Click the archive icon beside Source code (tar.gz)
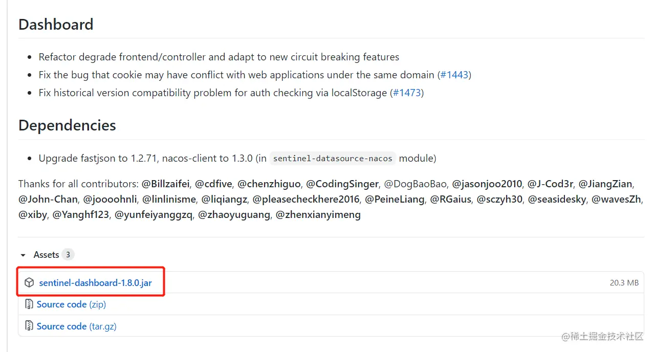Image resolution: width=654 pixels, height=352 pixels. click(x=29, y=326)
